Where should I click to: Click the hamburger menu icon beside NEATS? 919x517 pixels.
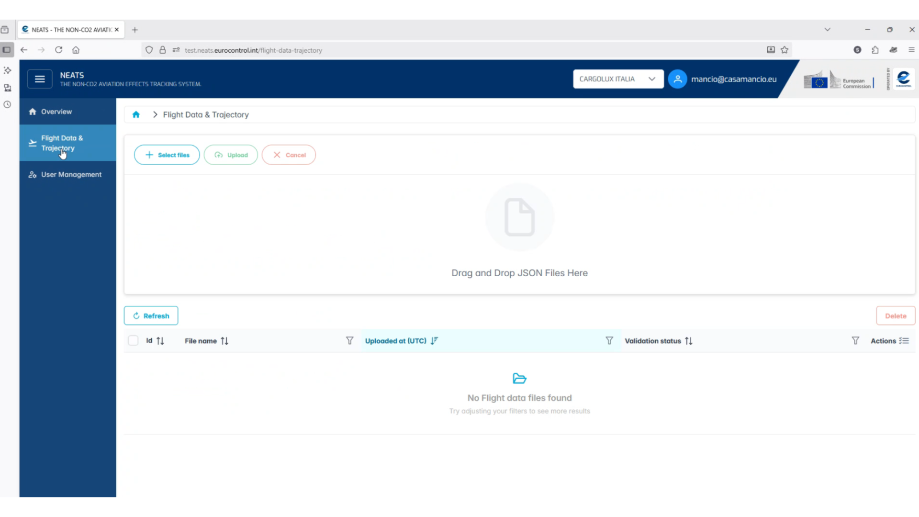[40, 79]
